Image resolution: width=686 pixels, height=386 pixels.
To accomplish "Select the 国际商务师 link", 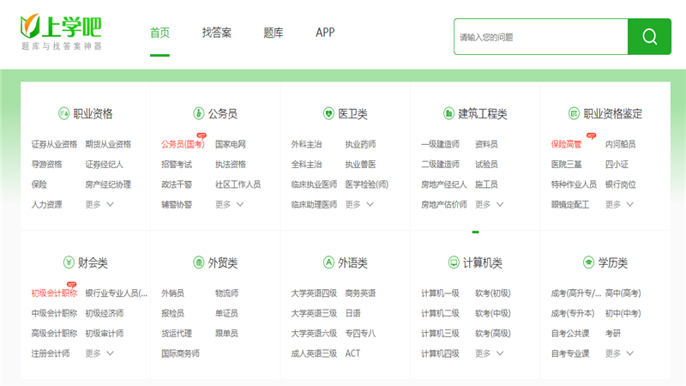I will pos(180,353).
